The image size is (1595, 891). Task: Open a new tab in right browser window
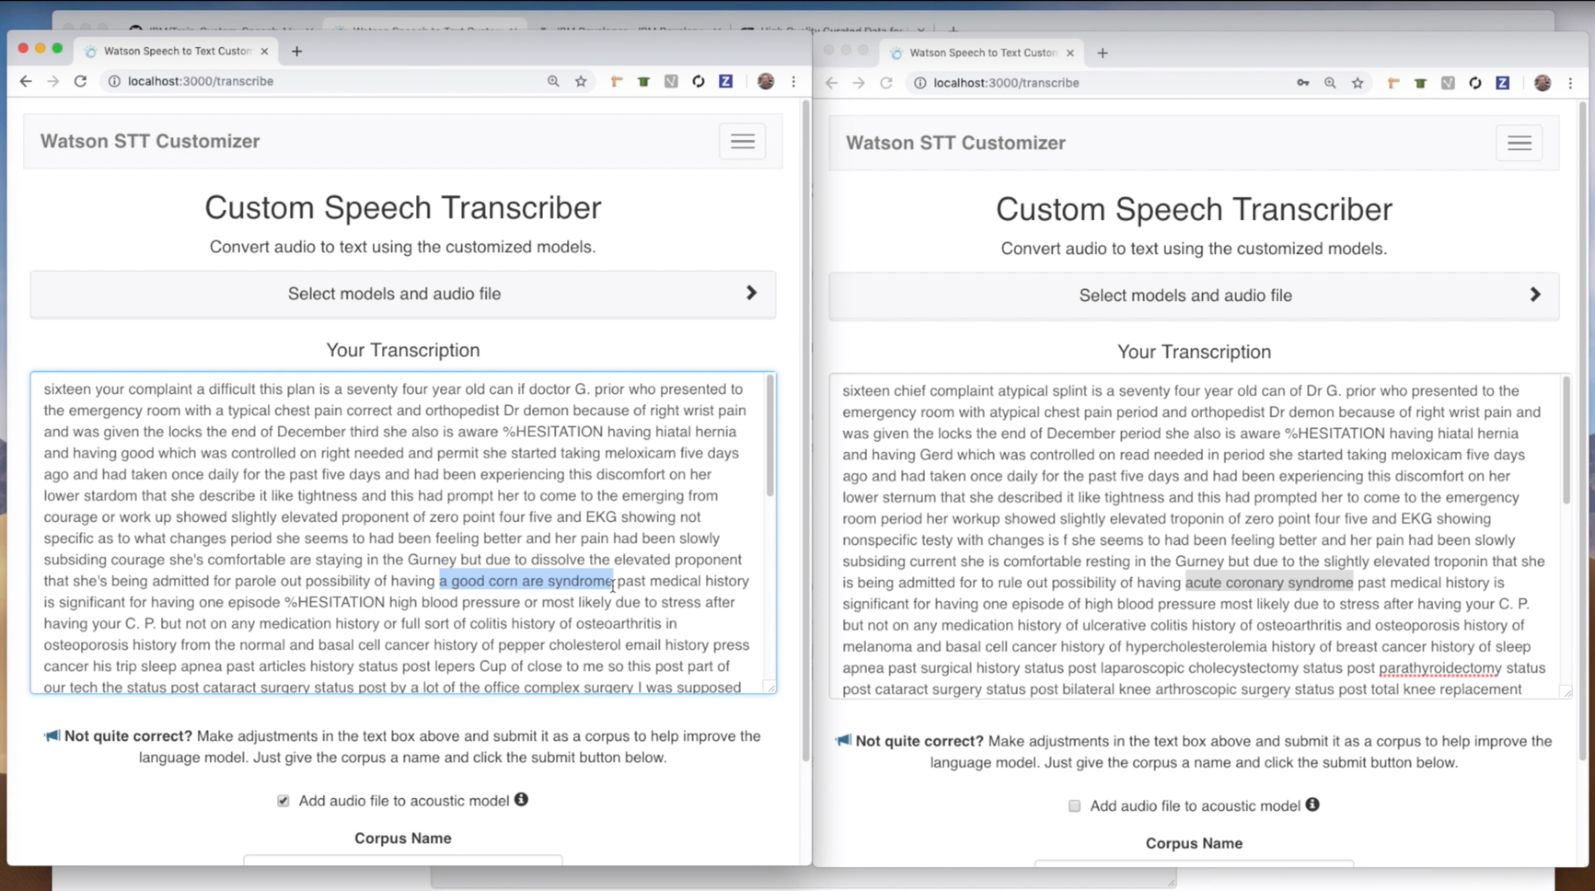coord(1102,53)
